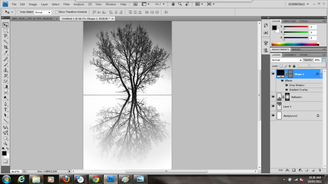Select the Eraser tool

pyautogui.click(x=5, y=81)
